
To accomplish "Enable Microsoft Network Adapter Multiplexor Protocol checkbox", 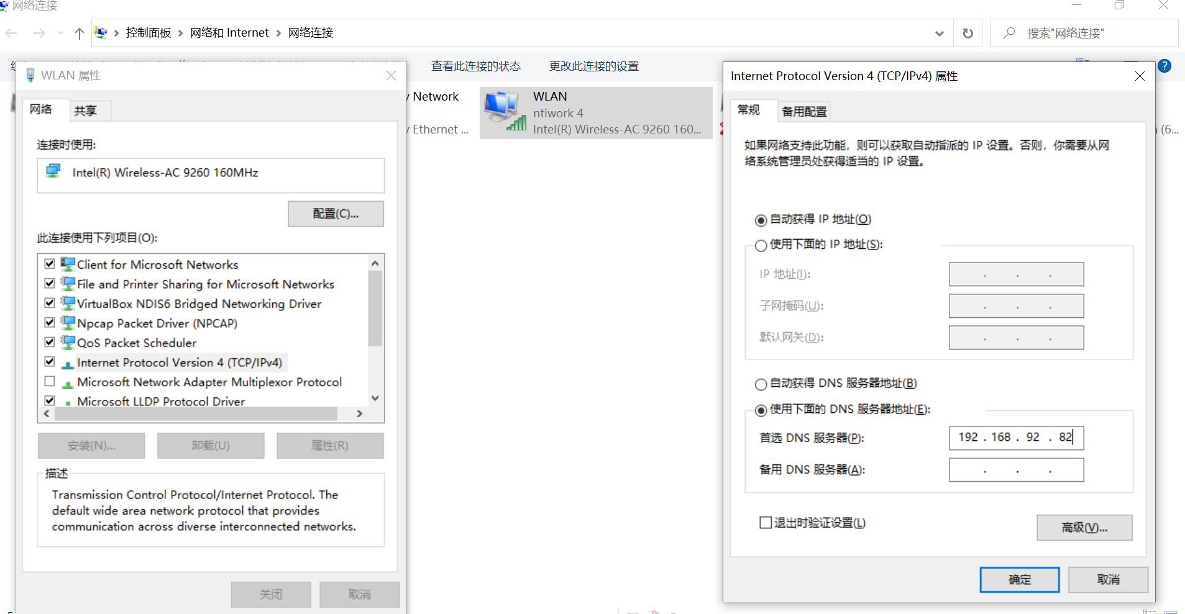I will (x=50, y=381).
